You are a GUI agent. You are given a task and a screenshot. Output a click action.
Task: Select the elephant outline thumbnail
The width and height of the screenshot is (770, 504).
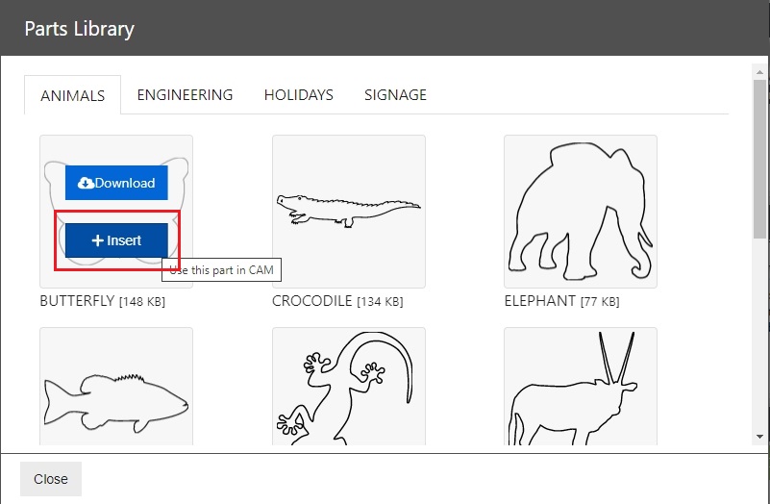pyautogui.click(x=581, y=212)
